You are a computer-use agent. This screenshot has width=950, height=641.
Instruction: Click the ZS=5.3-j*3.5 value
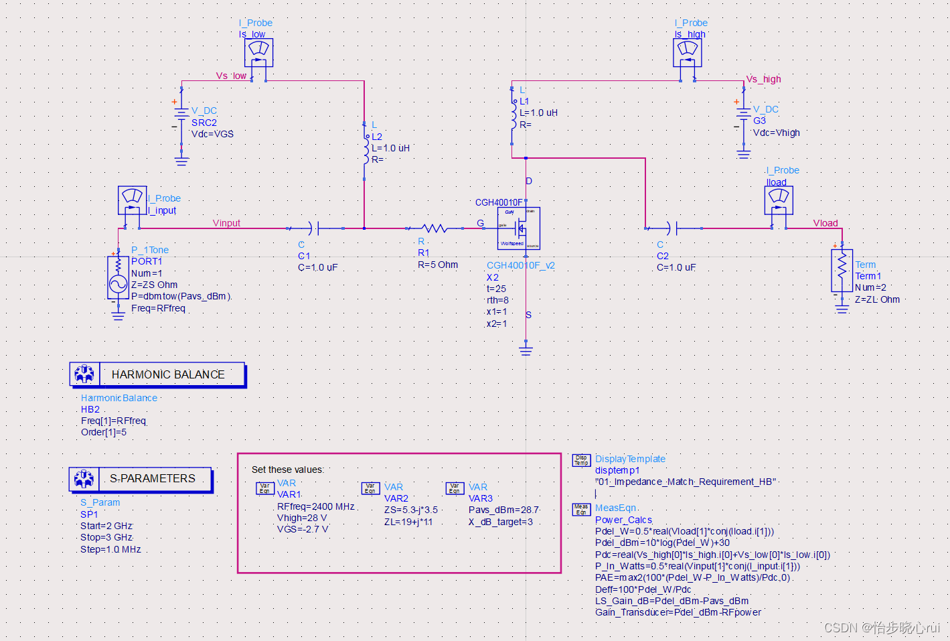coord(411,510)
